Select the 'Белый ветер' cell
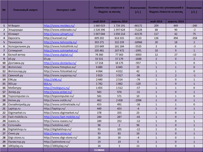 click(x=25, y=55)
